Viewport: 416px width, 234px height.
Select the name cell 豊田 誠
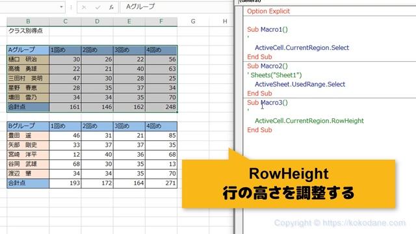pos(28,136)
